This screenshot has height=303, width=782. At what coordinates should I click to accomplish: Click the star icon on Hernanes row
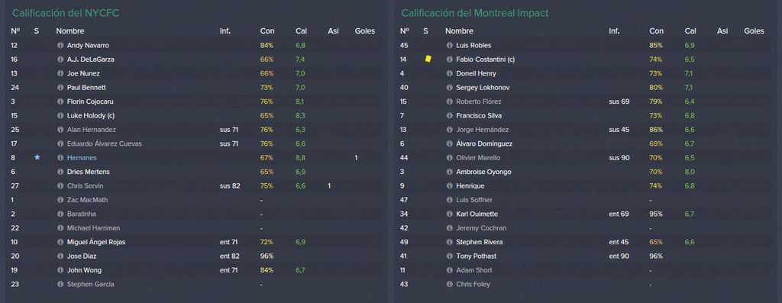tap(37, 157)
